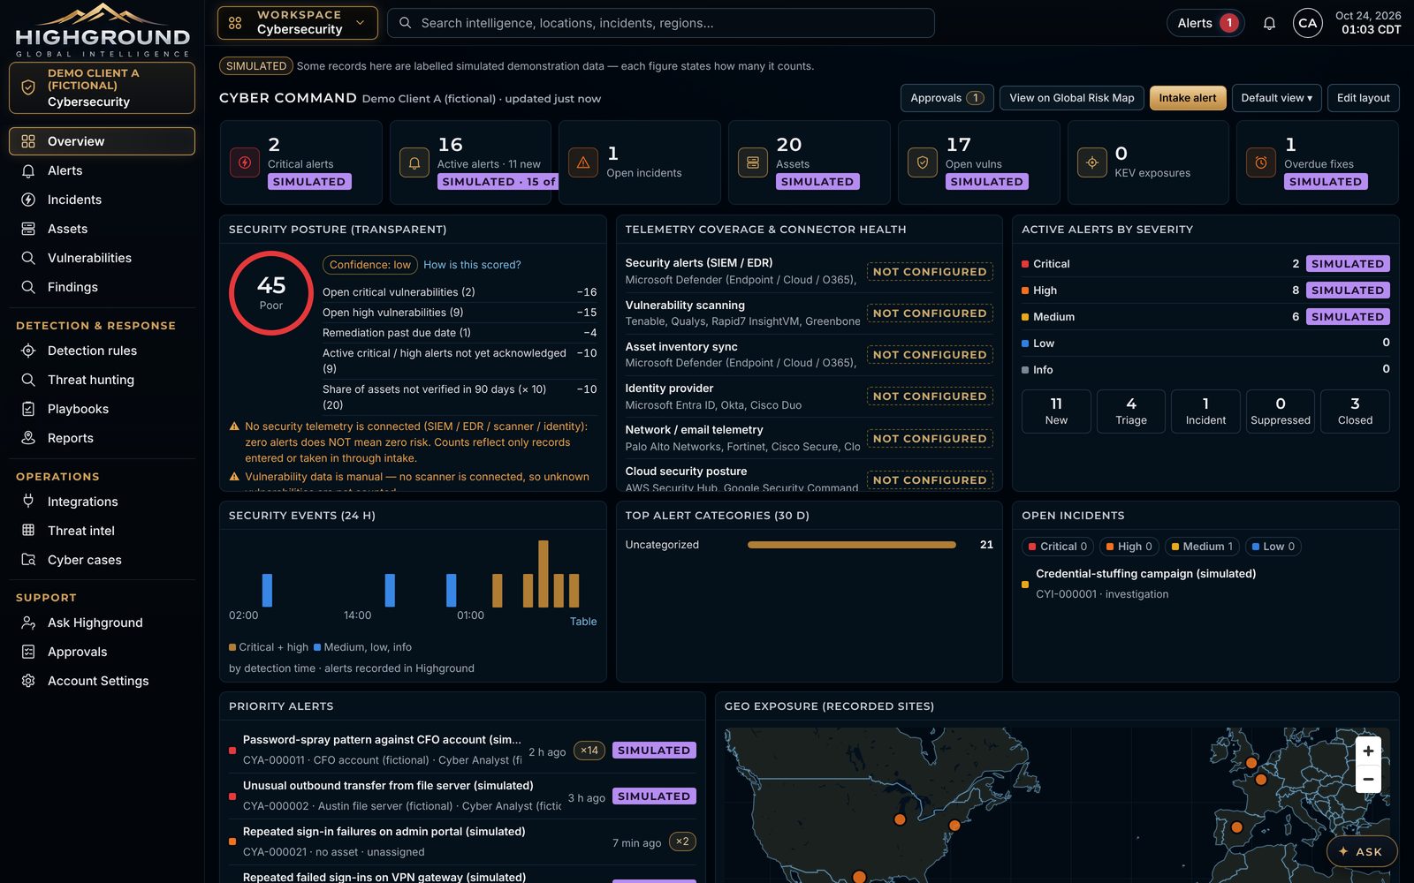1414x883 pixels.
Task: Filter alerts by New status tile
Action: coord(1056,411)
